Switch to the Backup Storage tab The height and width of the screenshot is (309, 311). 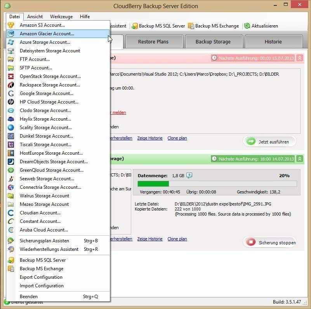214,41
